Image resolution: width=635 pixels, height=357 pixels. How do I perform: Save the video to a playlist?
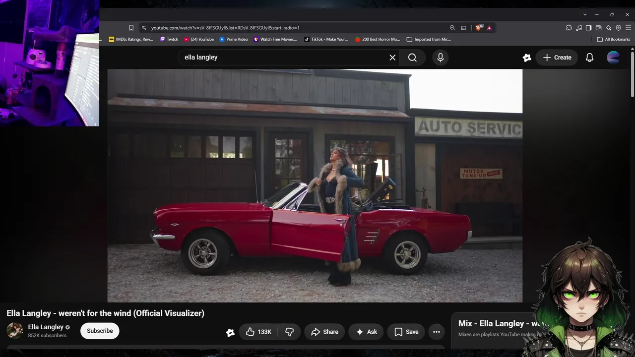click(x=406, y=332)
